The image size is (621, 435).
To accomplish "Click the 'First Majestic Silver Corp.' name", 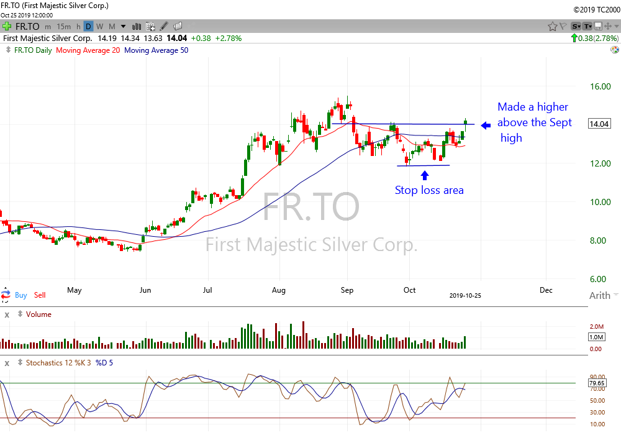I will tap(48, 38).
